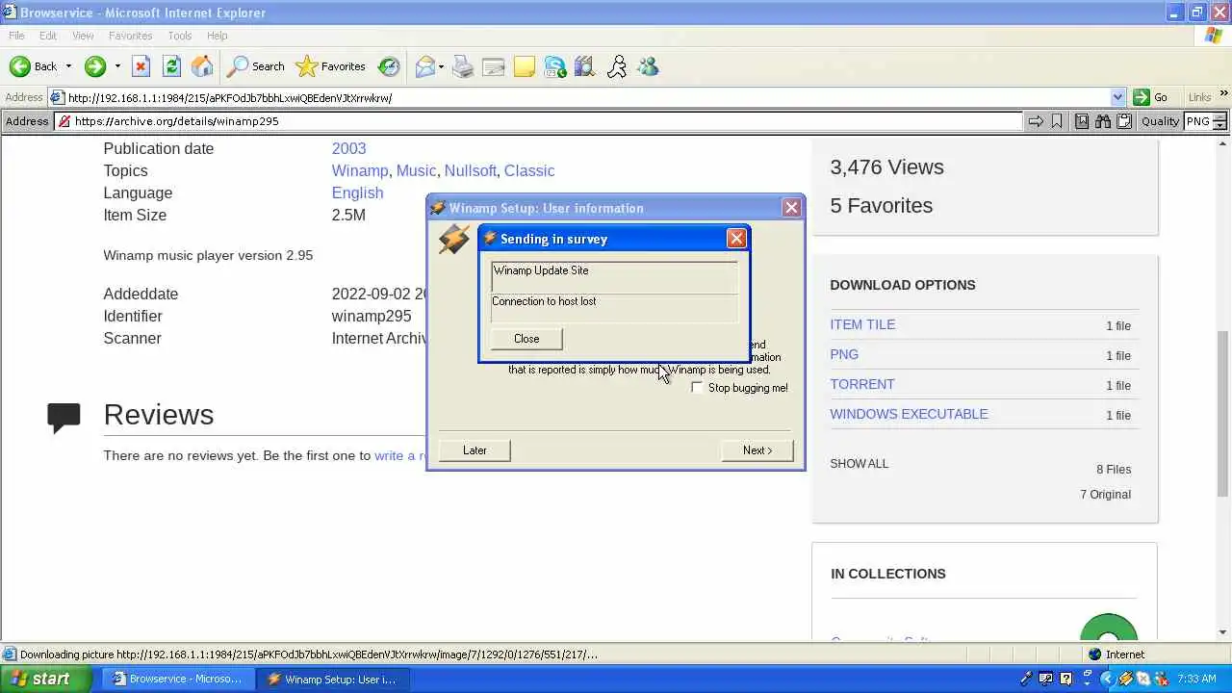Enable the Stop bugging me checkbox
This screenshot has width=1232, height=693.
click(x=697, y=388)
